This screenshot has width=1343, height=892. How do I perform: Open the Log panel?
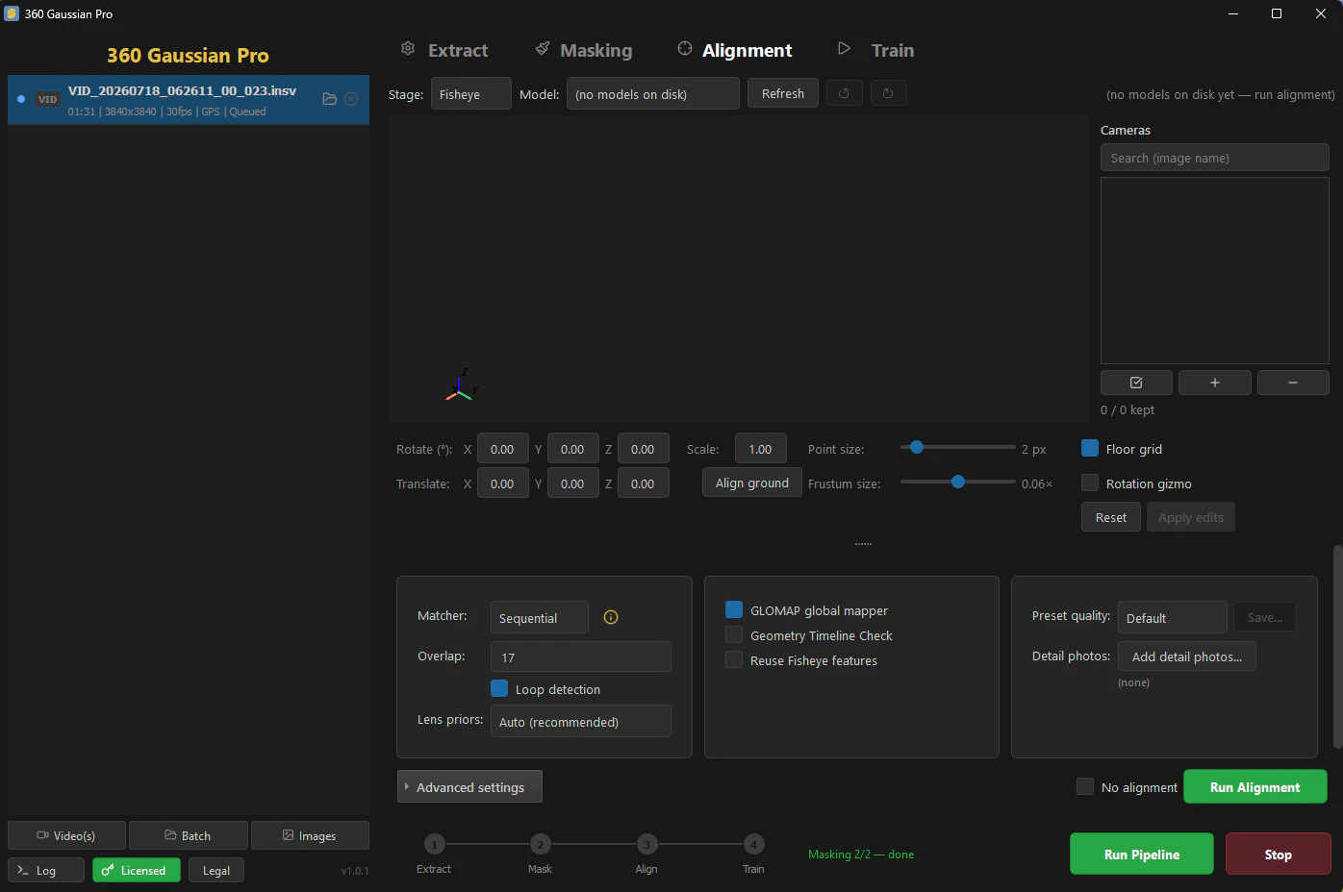tap(46, 870)
